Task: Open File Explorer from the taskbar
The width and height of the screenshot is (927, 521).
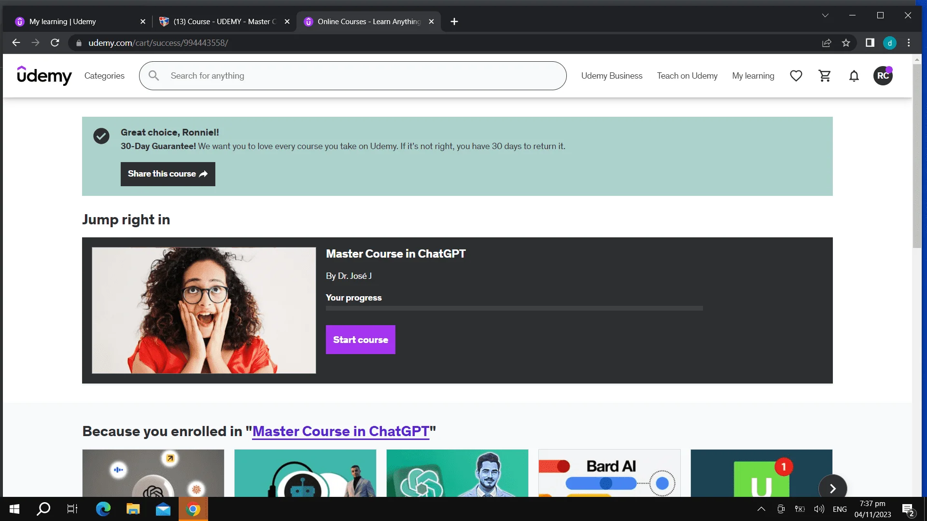Action: point(133,509)
